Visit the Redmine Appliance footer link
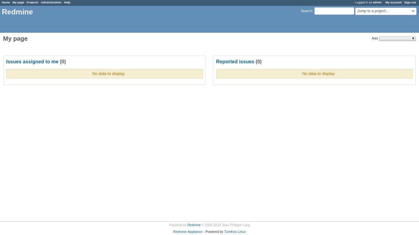 pos(188,232)
